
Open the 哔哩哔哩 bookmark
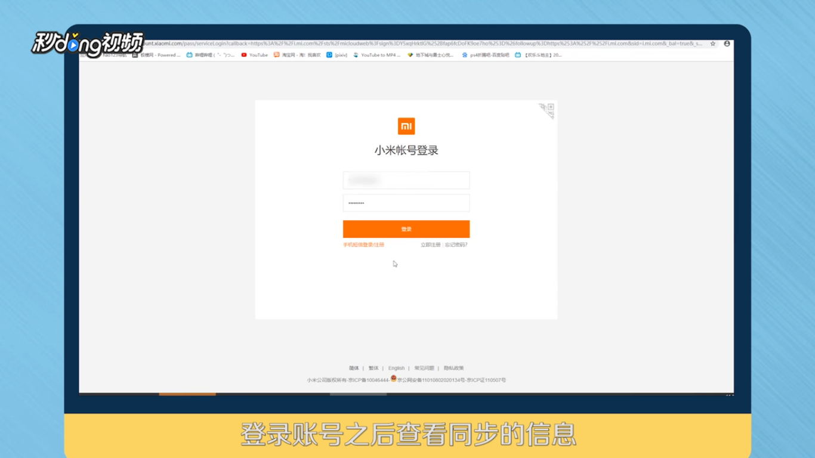211,55
